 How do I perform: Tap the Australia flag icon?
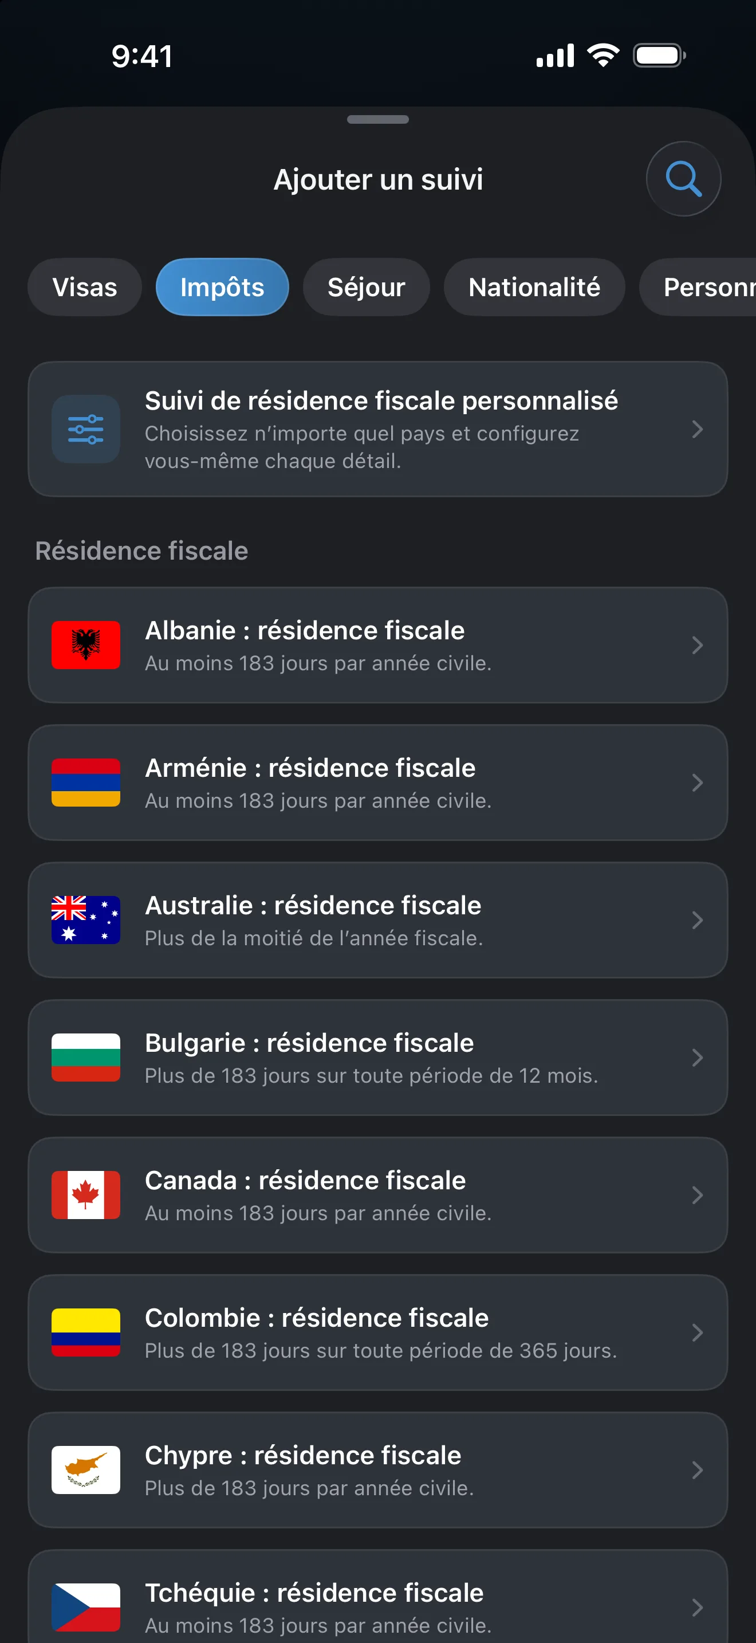(x=86, y=919)
